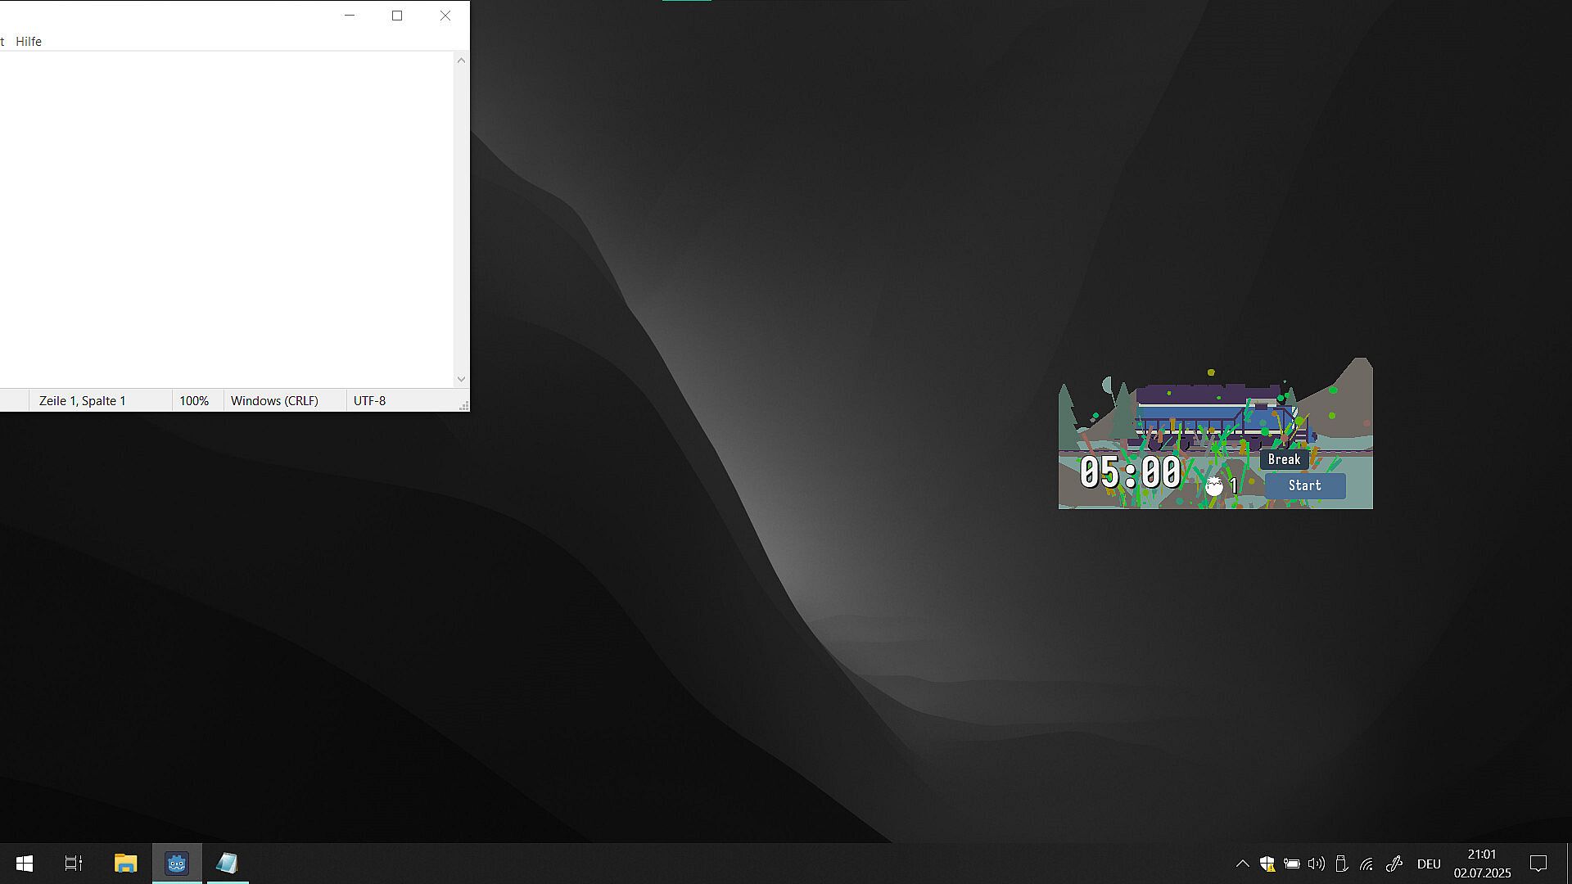This screenshot has height=884, width=1572.
Task: Open Wi-Fi network tray icon
Action: pos(1366,864)
